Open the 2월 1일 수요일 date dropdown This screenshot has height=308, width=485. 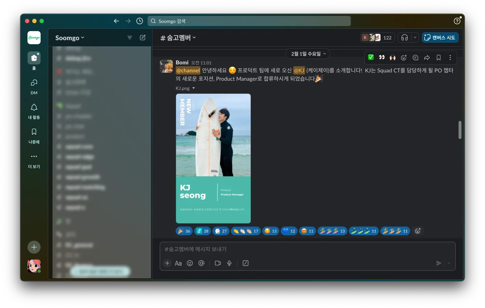307,53
